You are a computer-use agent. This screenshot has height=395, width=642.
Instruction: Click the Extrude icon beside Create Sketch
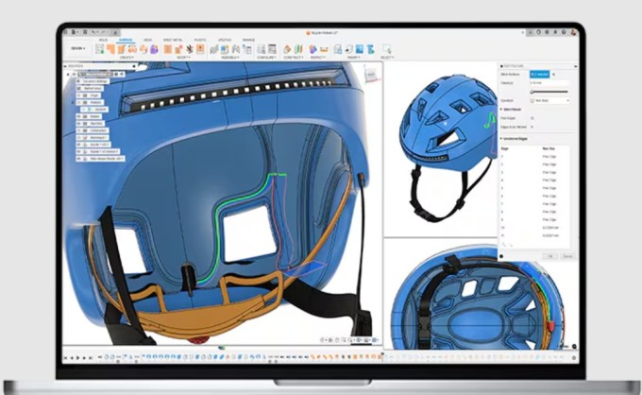click(x=111, y=49)
